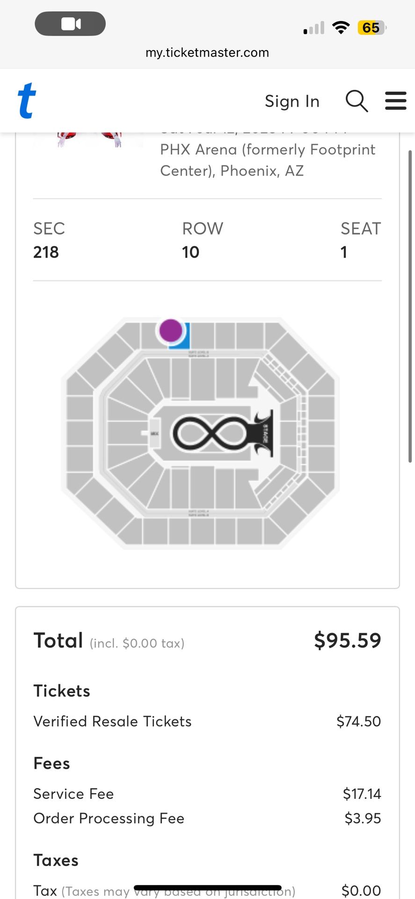Image resolution: width=415 pixels, height=899 pixels.
Task: Click the MIX booth on seat map
Action: point(154,434)
